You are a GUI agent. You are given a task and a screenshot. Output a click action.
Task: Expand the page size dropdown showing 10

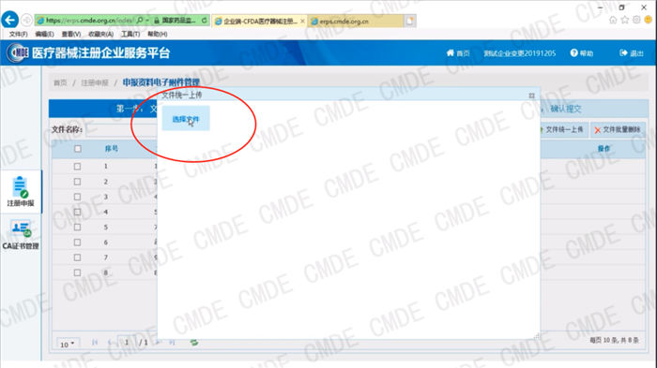67,345
